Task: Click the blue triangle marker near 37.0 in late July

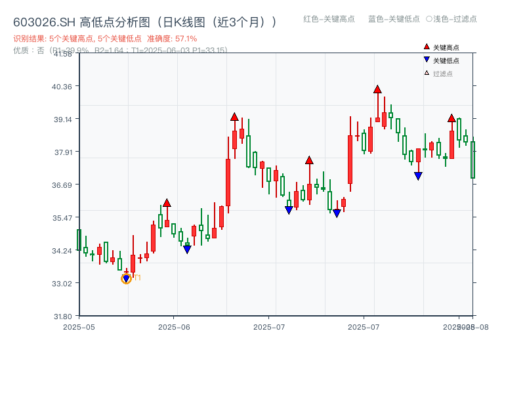Action: point(419,175)
